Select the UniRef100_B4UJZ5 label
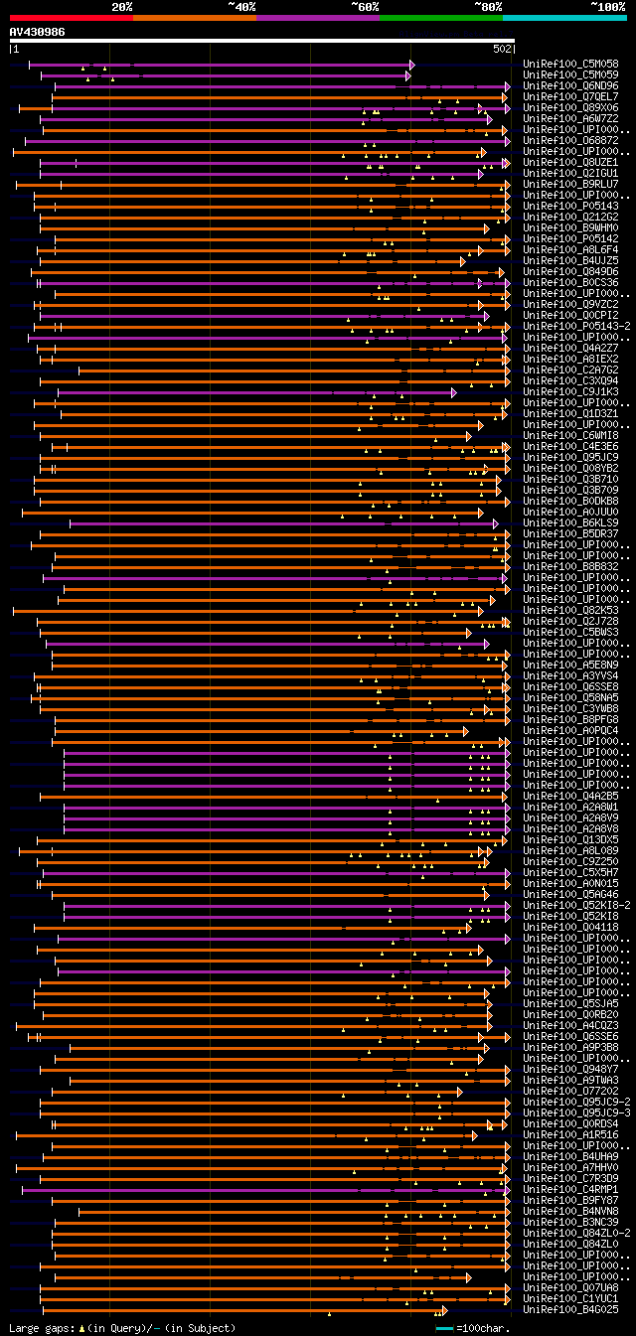Screen dimensions: 636x1336 tap(570, 260)
